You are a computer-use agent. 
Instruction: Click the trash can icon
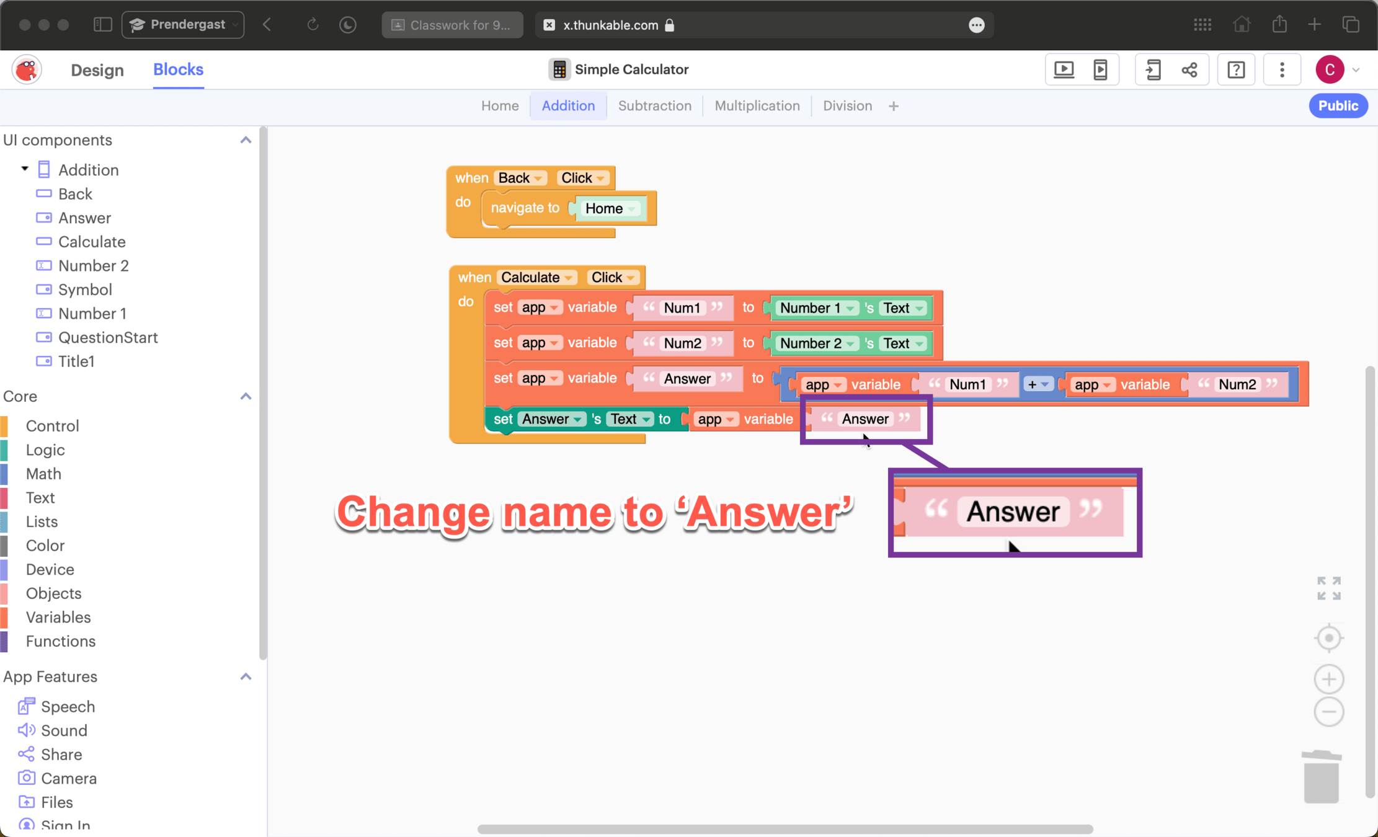point(1321,776)
